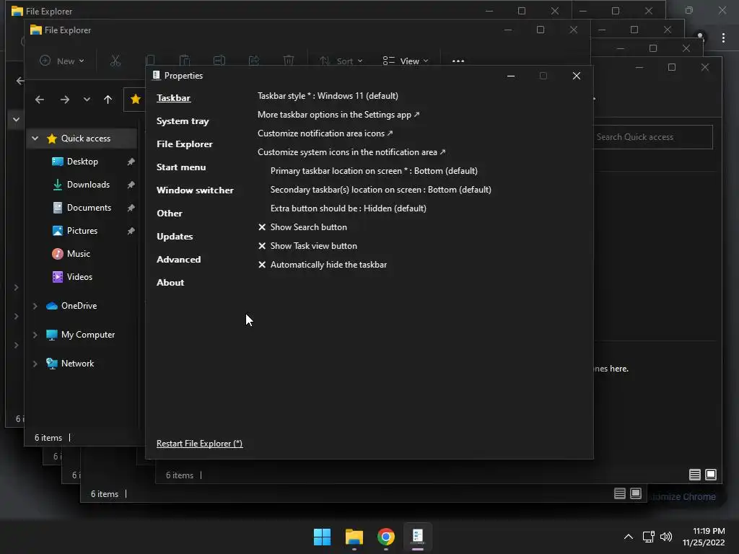Open File Explorer from the taskbar
The height and width of the screenshot is (554, 739).
click(354, 537)
